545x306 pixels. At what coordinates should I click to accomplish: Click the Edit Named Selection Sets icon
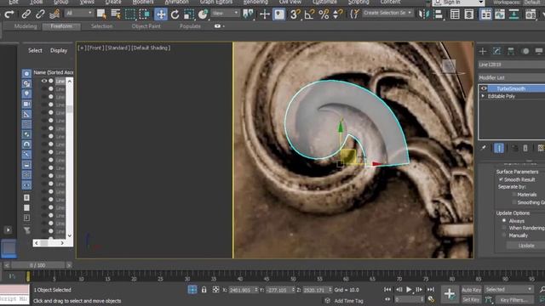coord(354,14)
